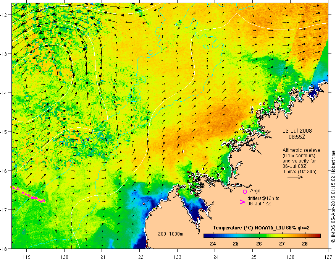Click the latitude axis label '-14'
The image size is (336, 260).
tap(4, 93)
